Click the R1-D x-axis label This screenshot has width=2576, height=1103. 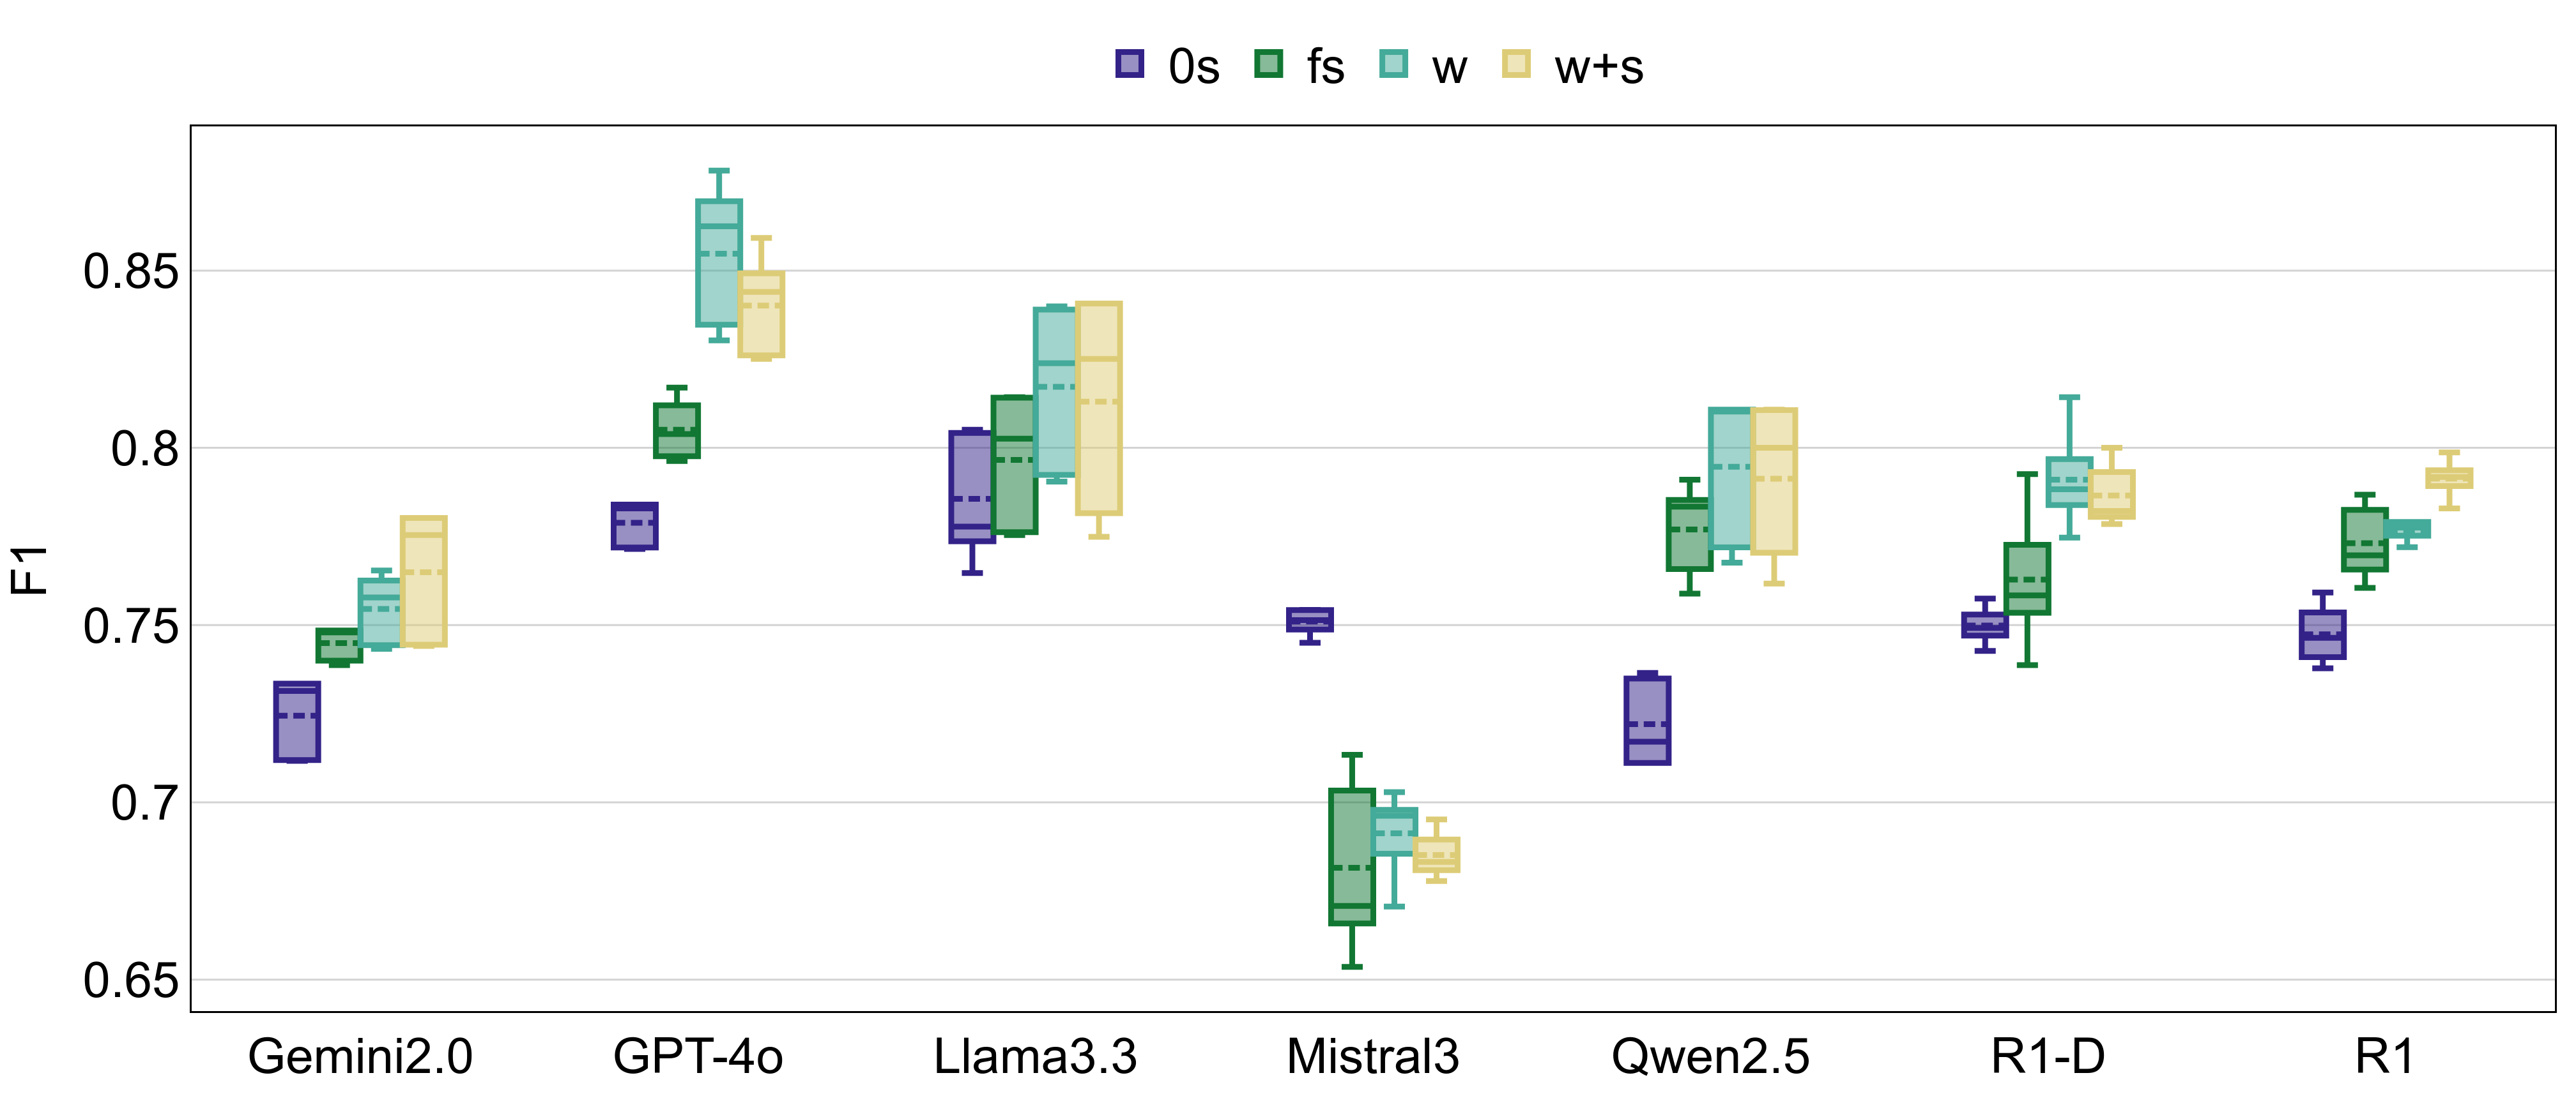coord(2048,1057)
